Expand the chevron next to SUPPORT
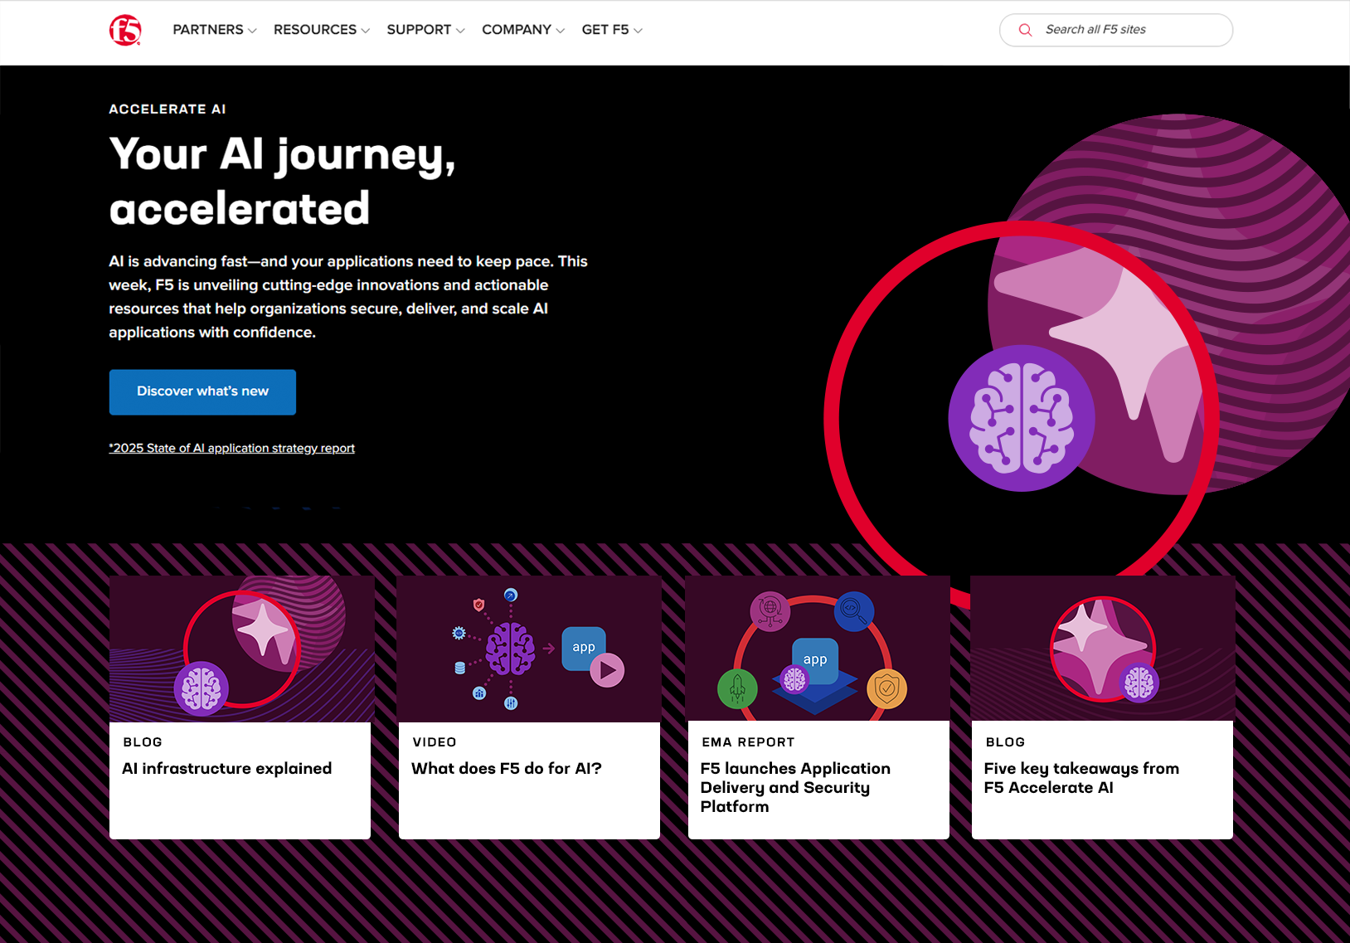The width and height of the screenshot is (1350, 943). (460, 31)
